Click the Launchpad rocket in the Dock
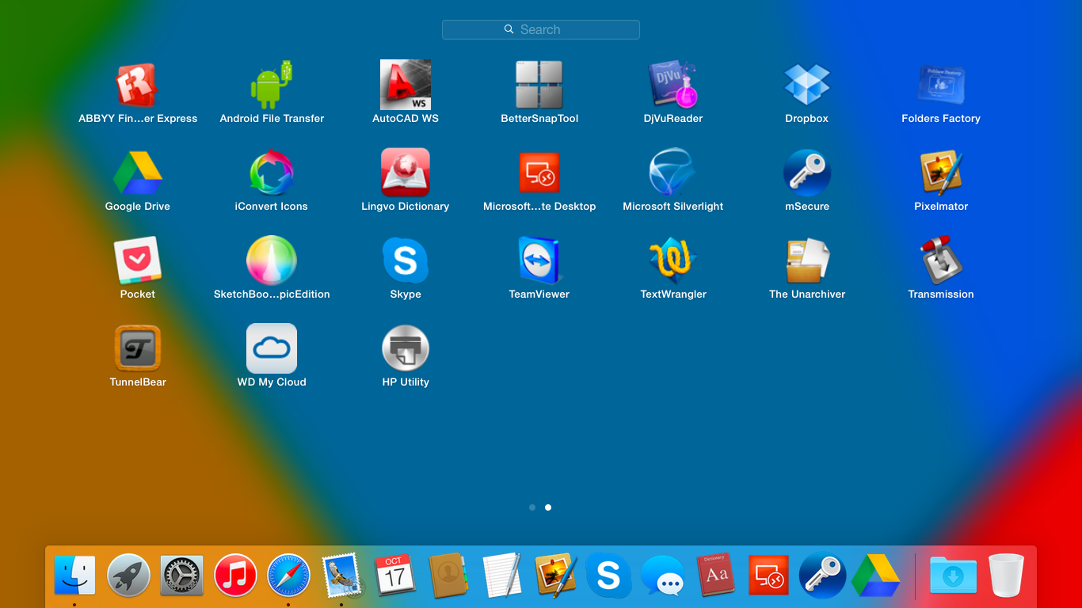1082x608 pixels. pyautogui.click(x=128, y=575)
